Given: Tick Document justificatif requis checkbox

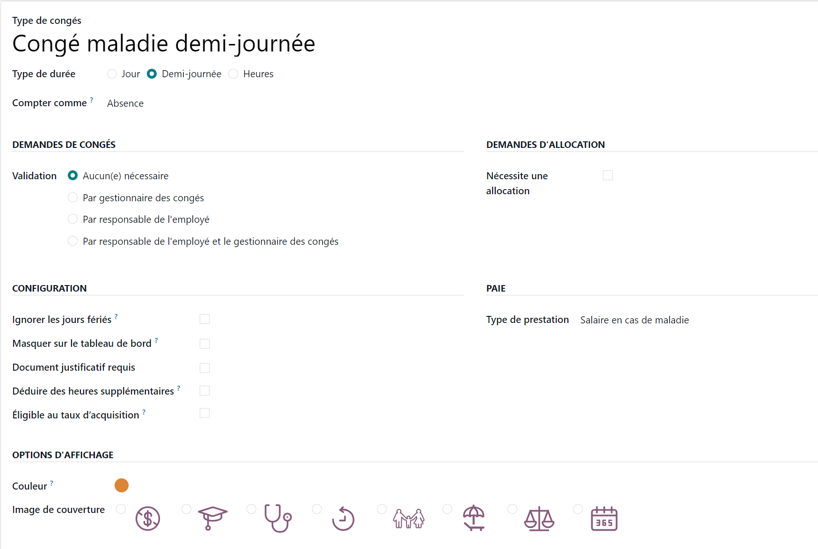Looking at the screenshot, I should [204, 368].
